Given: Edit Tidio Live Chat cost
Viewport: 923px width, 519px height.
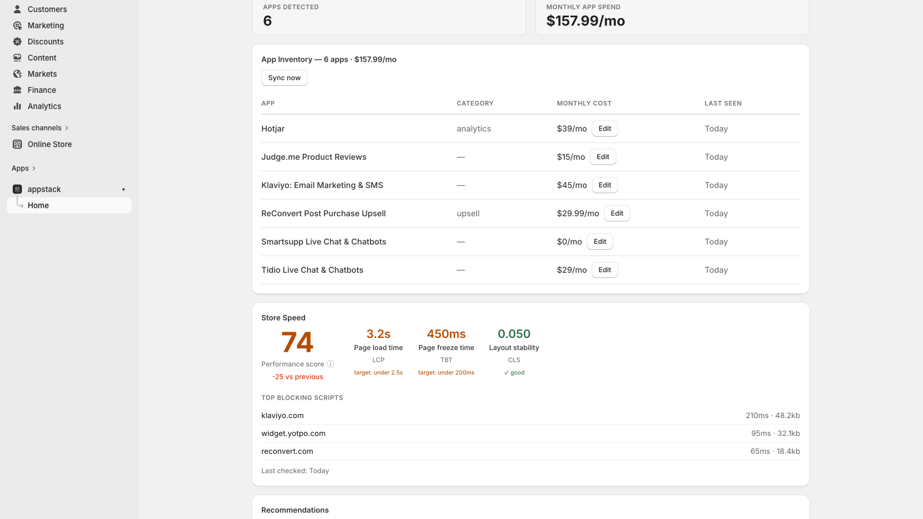Looking at the screenshot, I should pos(605,270).
